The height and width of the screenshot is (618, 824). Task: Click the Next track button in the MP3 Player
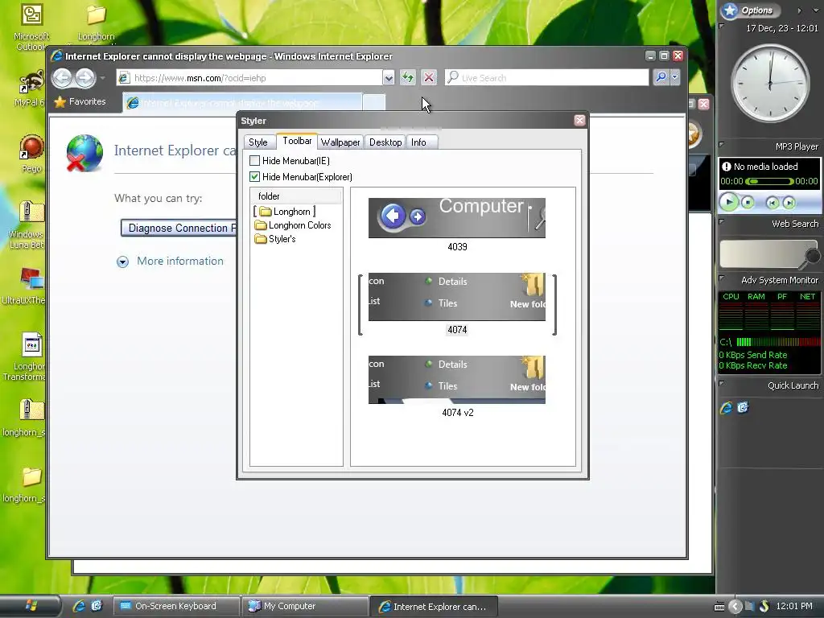click(x=789, y=203)
